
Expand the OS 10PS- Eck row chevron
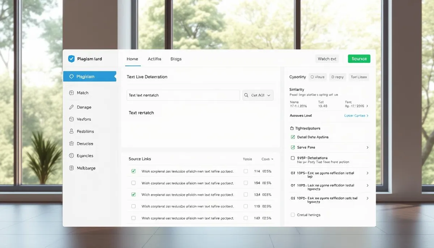coord(367,198)
